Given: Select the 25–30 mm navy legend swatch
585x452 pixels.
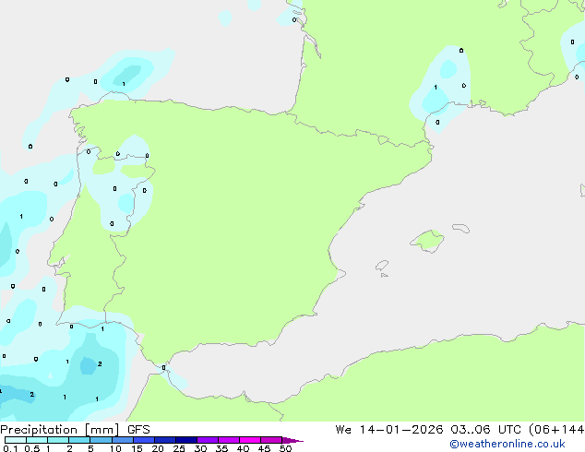Looking at the screenshot, I should [186, 440].
